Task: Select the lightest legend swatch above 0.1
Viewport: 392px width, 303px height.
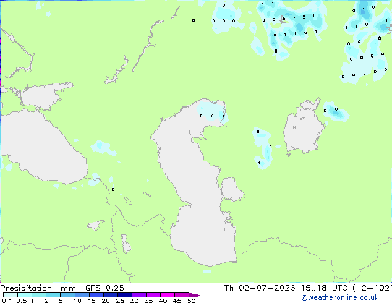Action: [x=11, y=295]
